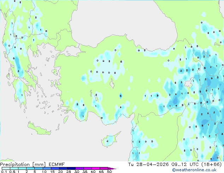Click the 5–10 mm legend swatch
This screenshot has width=224, height=173.
click(x=39, y=168)
